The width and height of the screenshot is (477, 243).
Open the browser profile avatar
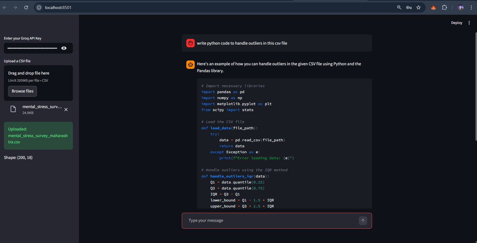[x=461, y=8]
